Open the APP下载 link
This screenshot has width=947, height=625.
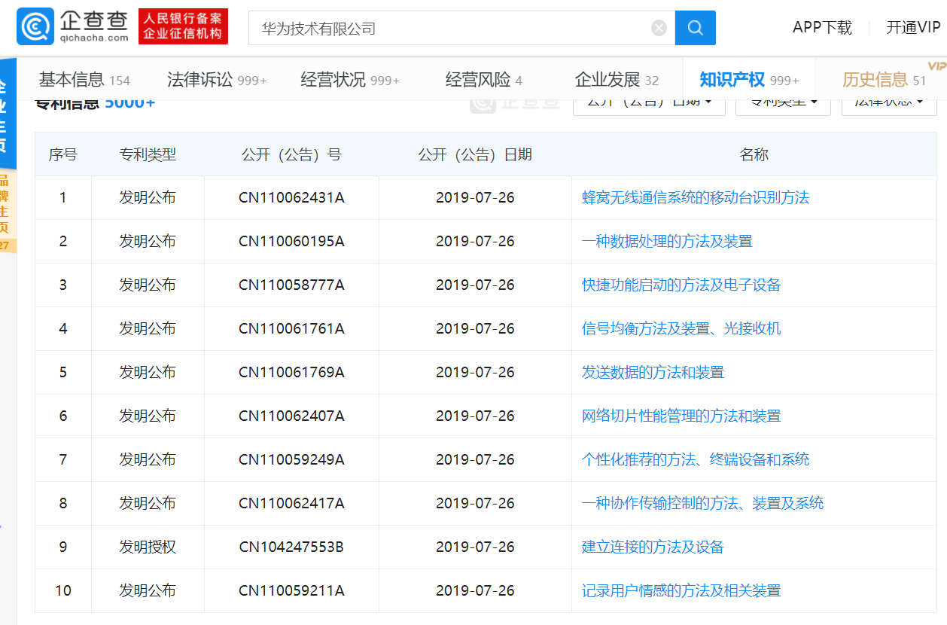[x=822, y=28]
